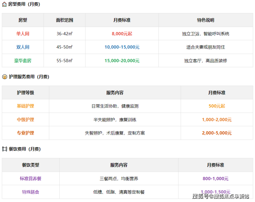The height and width of the screenshot is (202, 255).
Task: Select the 基础护理 care level cell
Action: [25, 106]
